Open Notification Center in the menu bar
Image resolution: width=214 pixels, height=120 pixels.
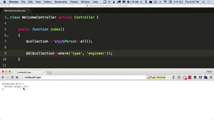coord(209,2)
